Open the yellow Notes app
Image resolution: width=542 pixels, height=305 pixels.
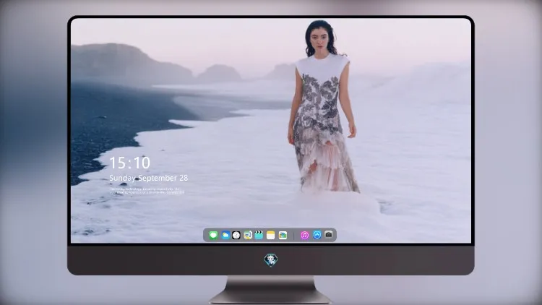[x=271, y=235]
